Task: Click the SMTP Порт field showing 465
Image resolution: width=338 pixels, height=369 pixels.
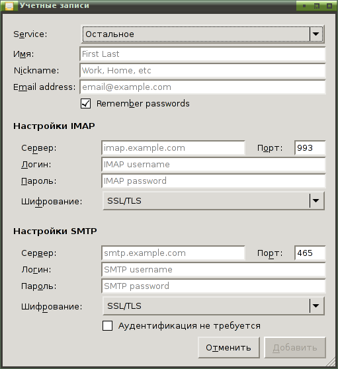Action: pyautogui.click(x=310, y=253)
